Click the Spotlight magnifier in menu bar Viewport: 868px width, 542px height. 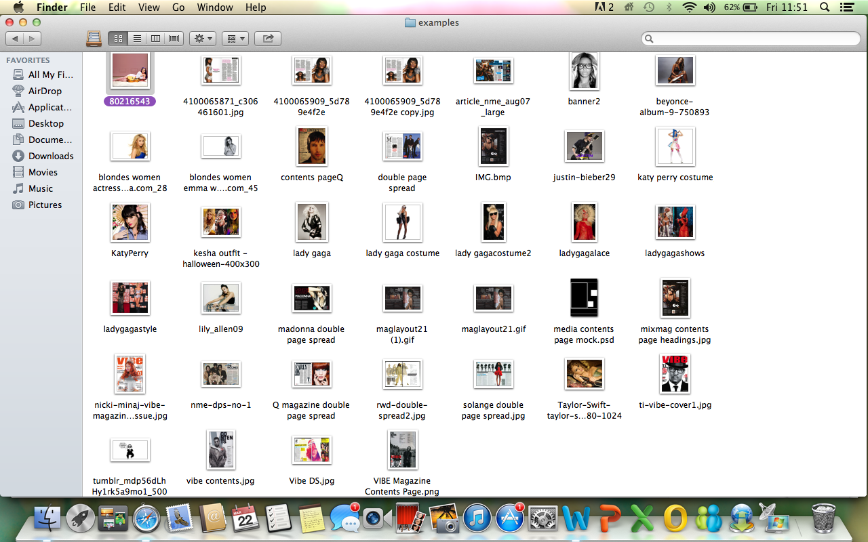tap(825, 7)
